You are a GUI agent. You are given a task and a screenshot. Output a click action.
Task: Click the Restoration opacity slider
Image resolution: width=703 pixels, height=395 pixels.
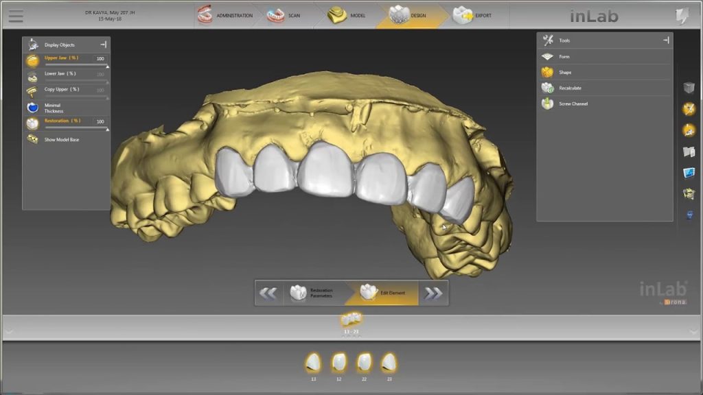[76, 128]
